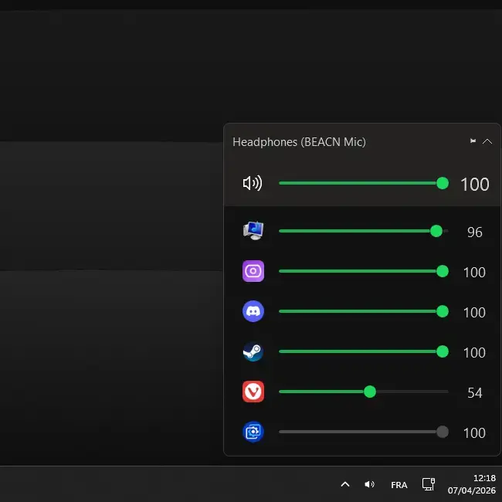Show hidden tray icons chevron in taskbar
This screenshot has height=502, width=502.
click(345, 484)
